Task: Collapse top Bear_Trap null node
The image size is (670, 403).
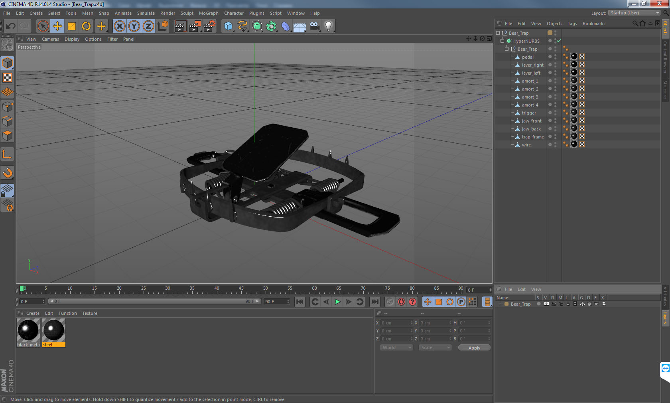Action: 498,33
